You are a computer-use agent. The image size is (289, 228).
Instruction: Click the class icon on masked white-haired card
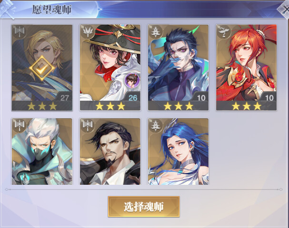[20, 126]
